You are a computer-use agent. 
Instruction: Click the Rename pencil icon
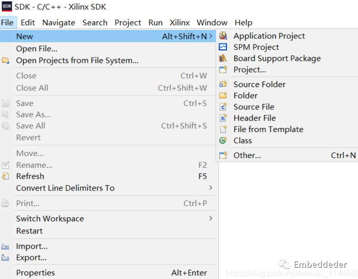click(5, 165)
